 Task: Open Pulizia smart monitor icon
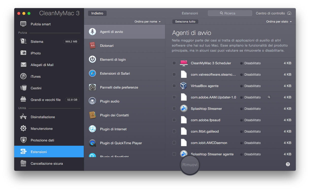tap(23, 24)
